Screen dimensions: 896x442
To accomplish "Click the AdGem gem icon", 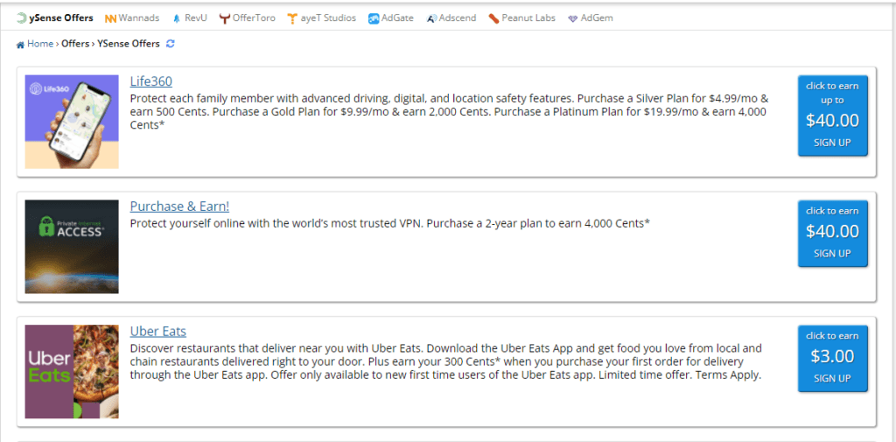I will [572, 18].
